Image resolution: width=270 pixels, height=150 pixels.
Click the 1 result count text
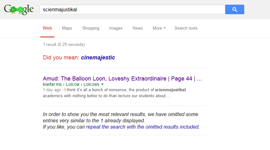[x=64, y=45]
